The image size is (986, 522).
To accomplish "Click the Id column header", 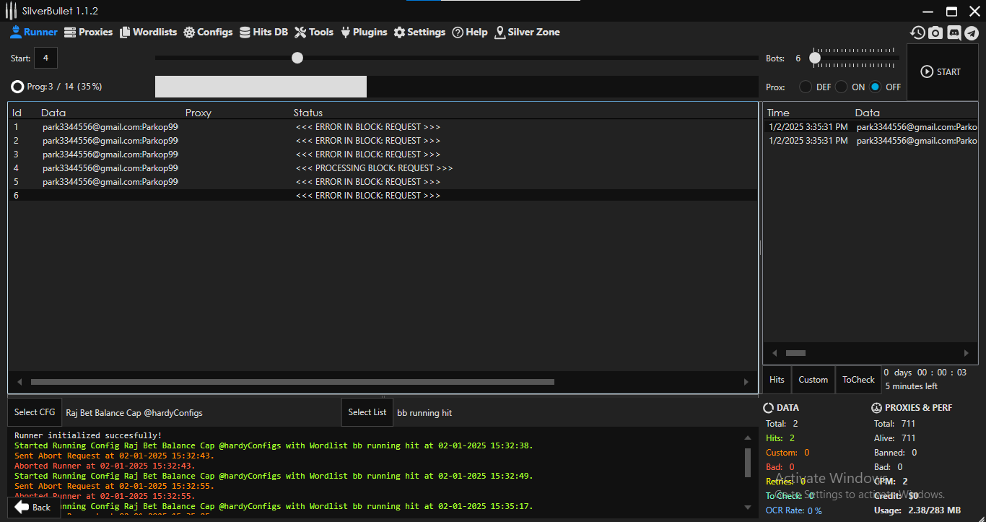I will pos(17,113).
